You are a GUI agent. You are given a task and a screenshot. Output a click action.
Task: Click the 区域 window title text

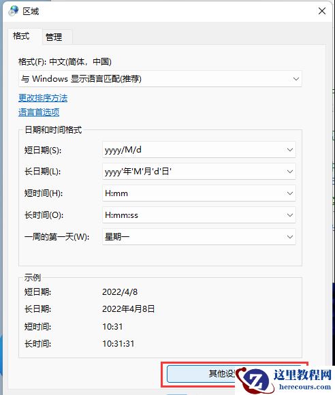click(31, 12)
